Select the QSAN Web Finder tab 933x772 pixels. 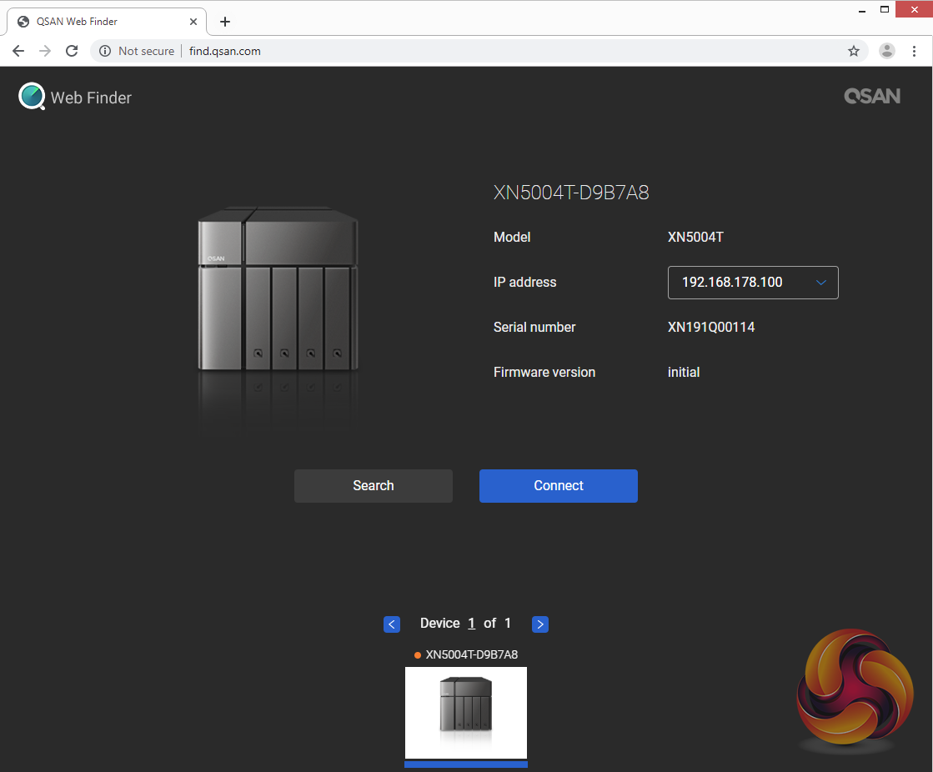point(100,22)
